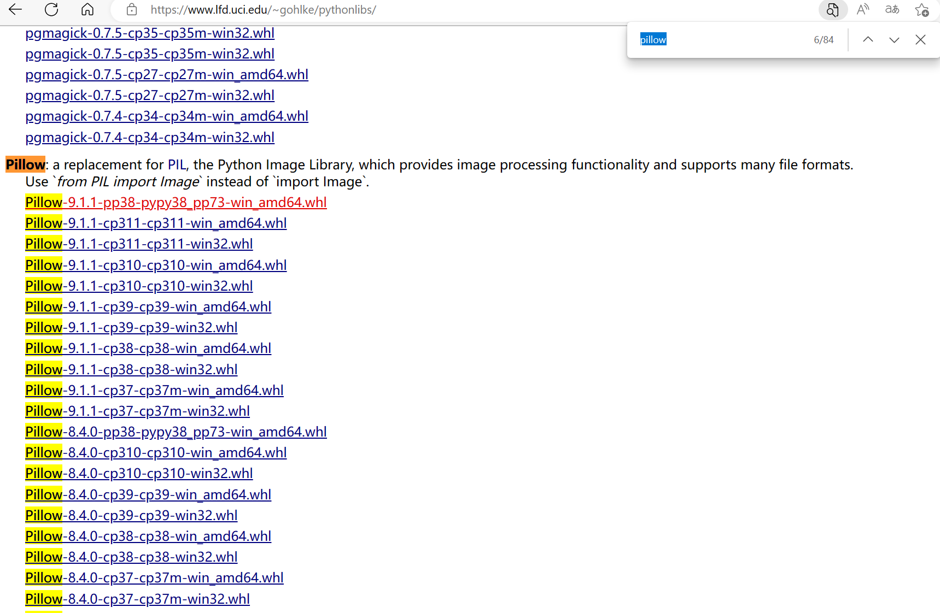
Task: Start Read Aloud from the address bar
Action: point(863,9)
